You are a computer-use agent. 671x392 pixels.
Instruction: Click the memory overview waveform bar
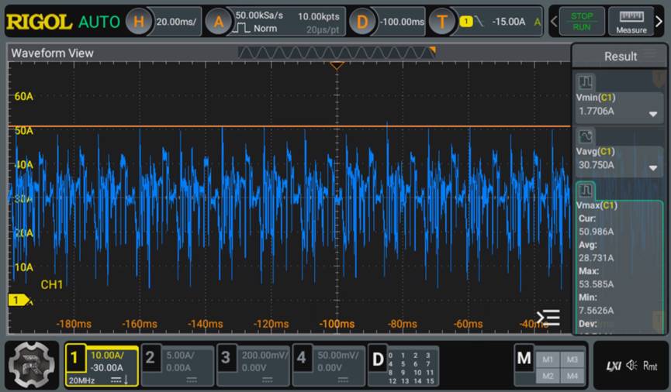click(x=337, y=53)
